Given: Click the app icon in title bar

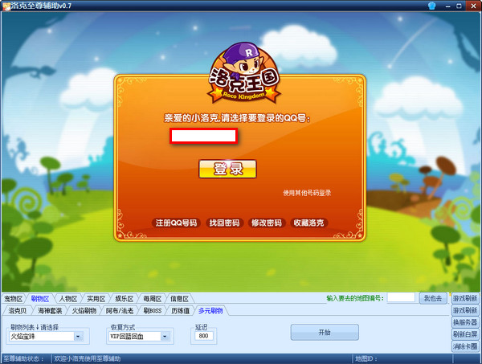Looking at the screenshot, I should pos(6,6).
